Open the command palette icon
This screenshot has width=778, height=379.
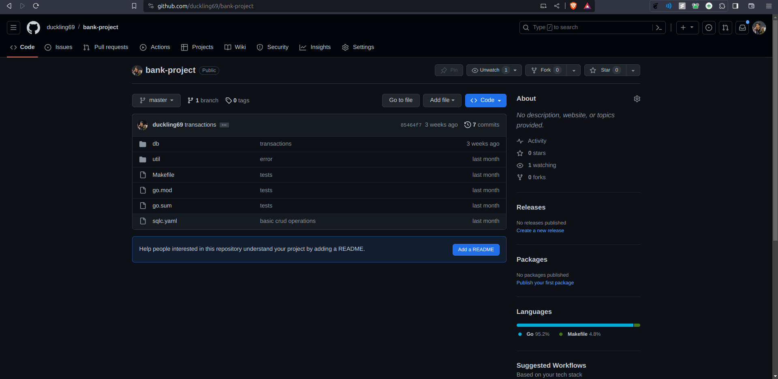[659, 28]
